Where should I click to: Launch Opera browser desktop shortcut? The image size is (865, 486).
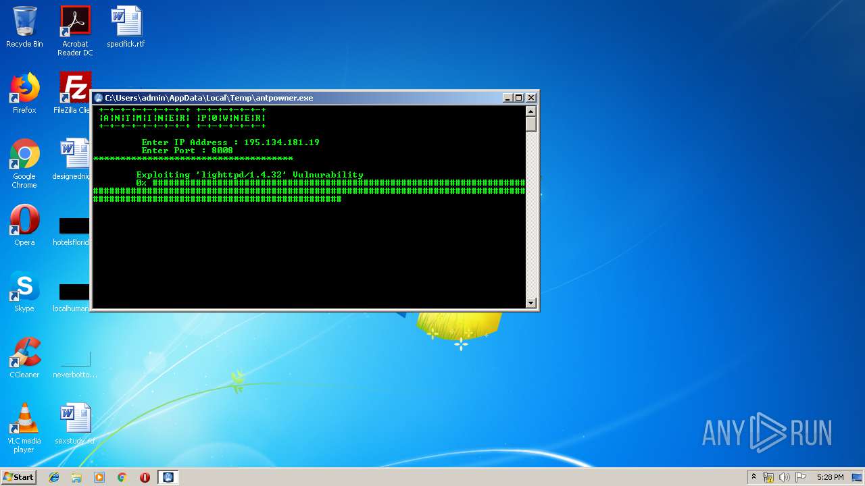pyautogui.click(x=24, y=225)
